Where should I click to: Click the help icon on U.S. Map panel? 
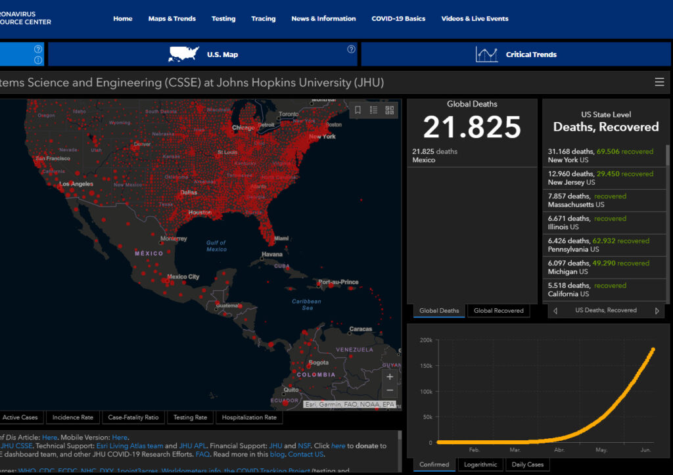(352, 49)
